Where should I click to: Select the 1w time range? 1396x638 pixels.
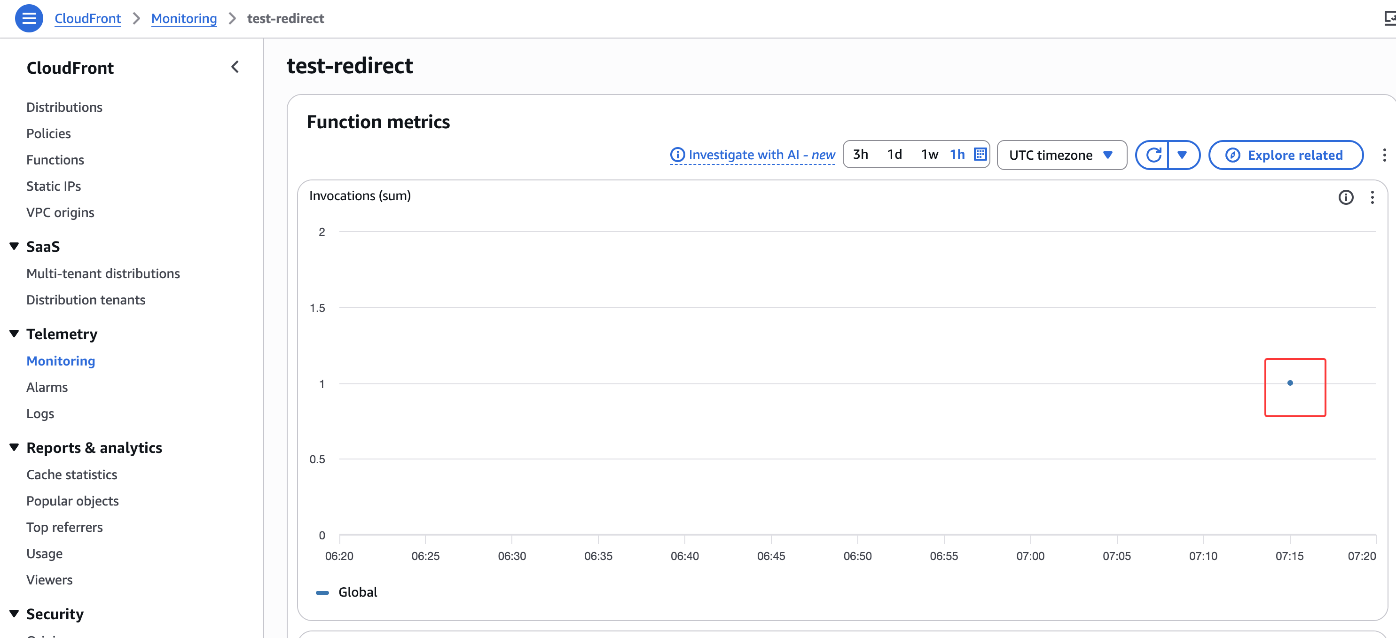coord(929,155)
